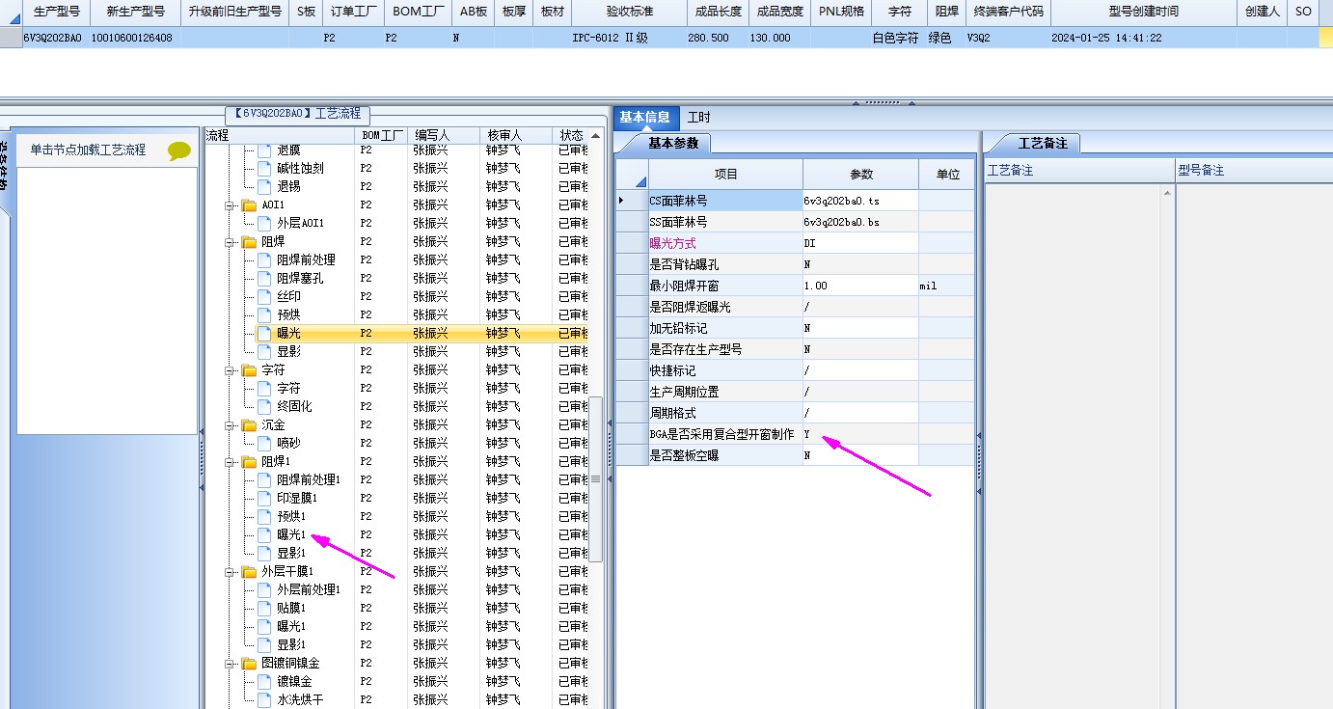The width and height of the screenshot is (1333, 709).
Task: Click the 验收标准 column header
Action: pos(630,12)
